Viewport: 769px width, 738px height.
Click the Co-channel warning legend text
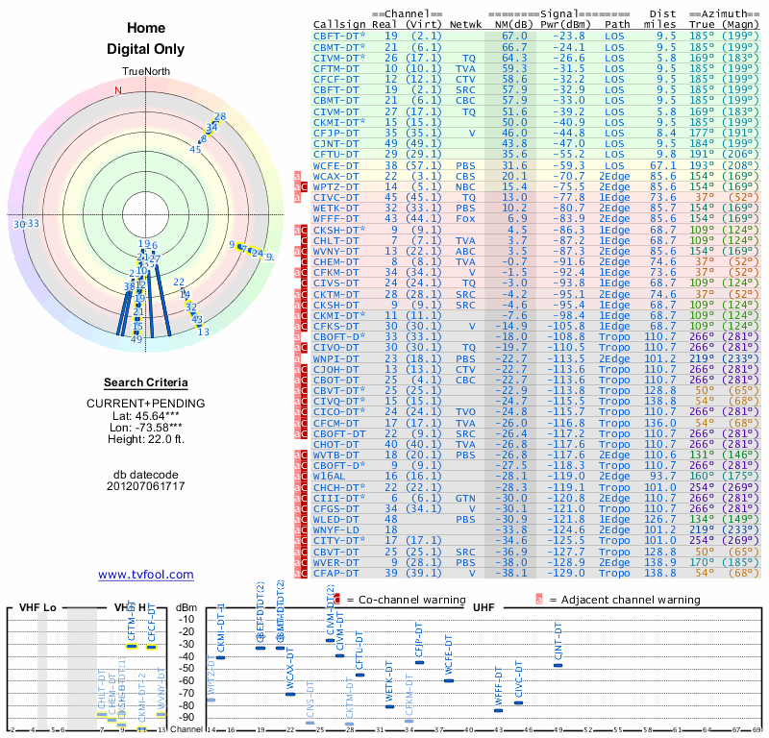412,600
